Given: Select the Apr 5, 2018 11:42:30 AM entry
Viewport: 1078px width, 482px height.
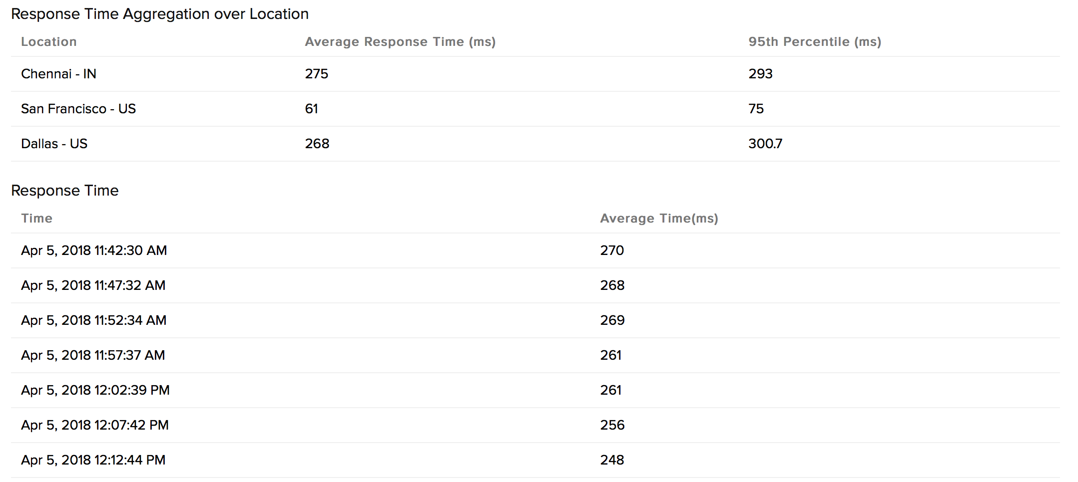Looking at the screenshot, I should click(94, 250).
